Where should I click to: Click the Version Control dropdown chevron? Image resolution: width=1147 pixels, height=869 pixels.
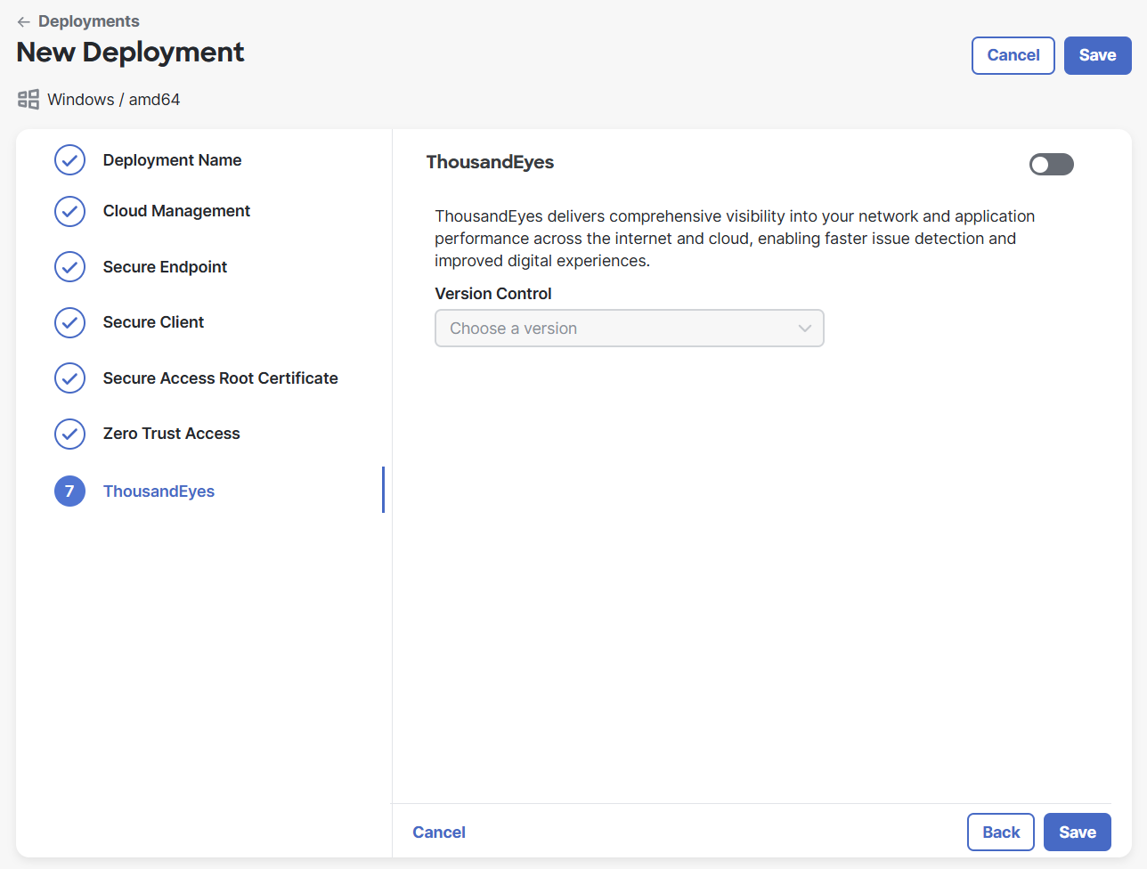[805, 329]
